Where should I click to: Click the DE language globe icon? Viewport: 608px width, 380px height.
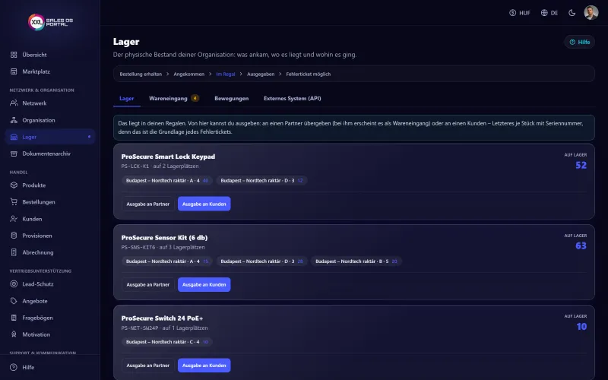click(x=544, y=13)
